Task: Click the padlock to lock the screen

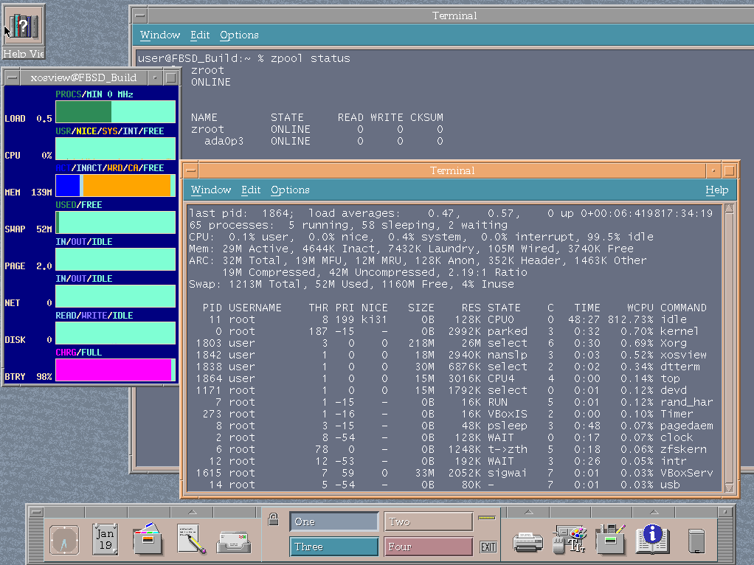Action: point(273,518)
